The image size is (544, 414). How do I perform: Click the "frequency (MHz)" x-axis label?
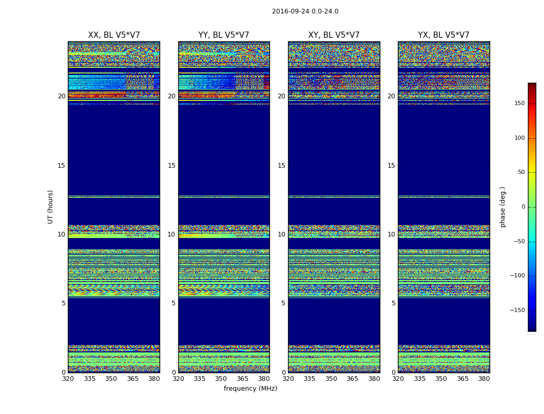pyautogui.click(x=250, y=389)
